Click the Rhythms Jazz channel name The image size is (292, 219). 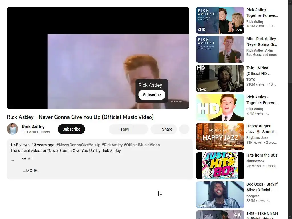click(257, 138)
